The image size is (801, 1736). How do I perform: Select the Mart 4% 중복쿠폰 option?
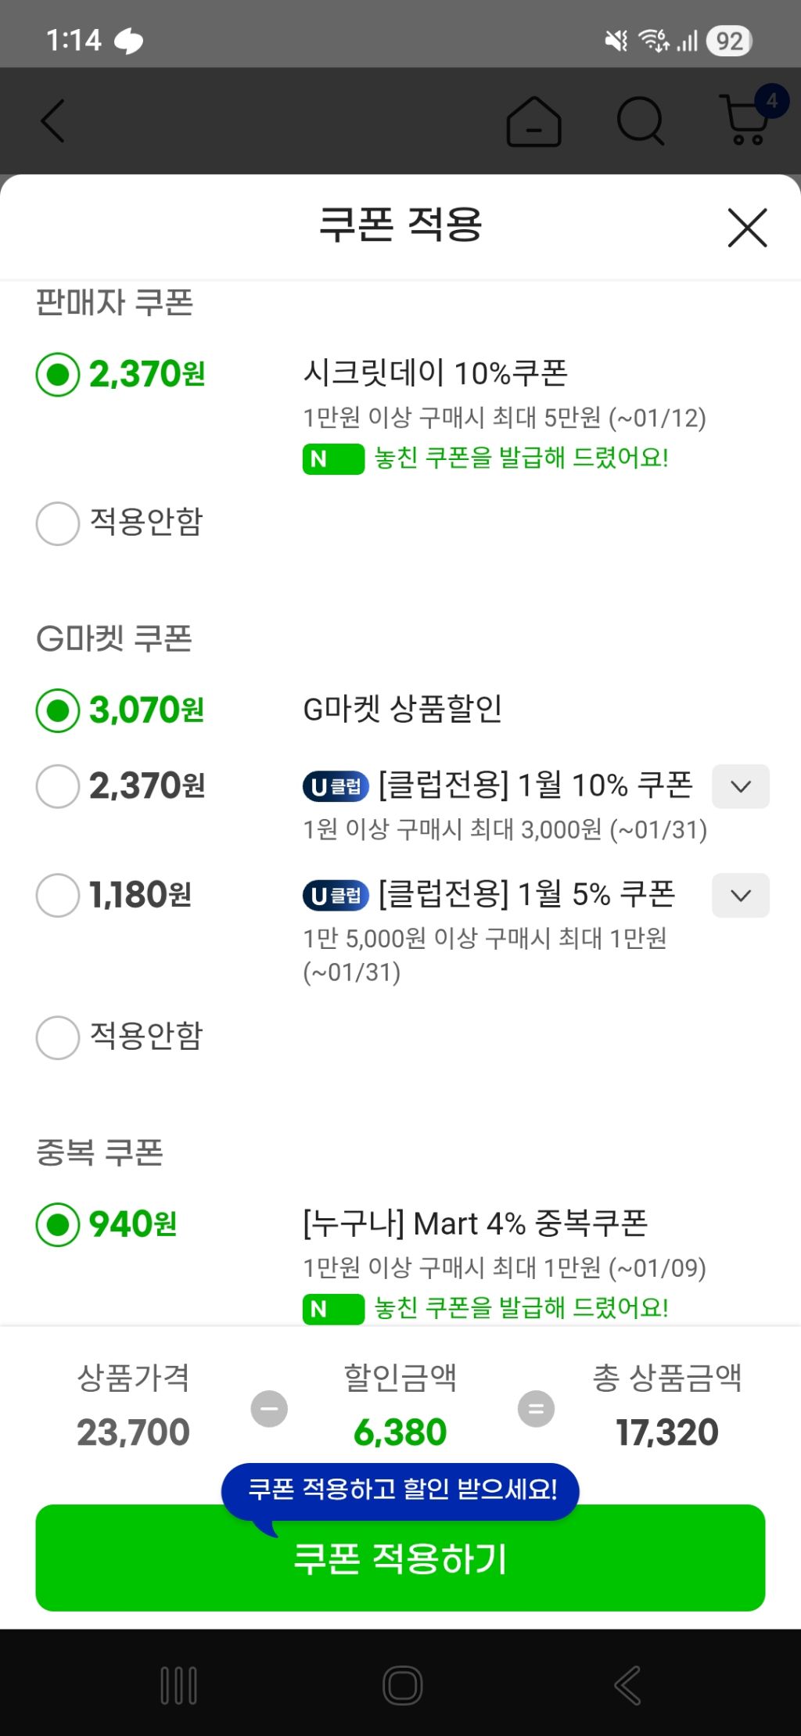[x=56, y=1225]
